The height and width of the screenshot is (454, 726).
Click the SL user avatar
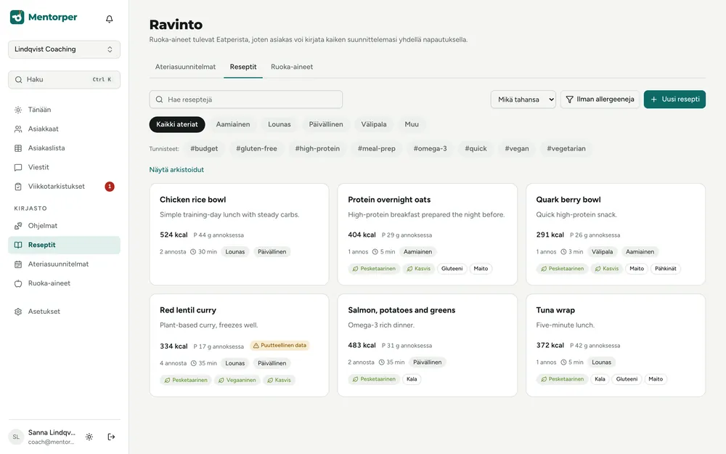[16, 437]
